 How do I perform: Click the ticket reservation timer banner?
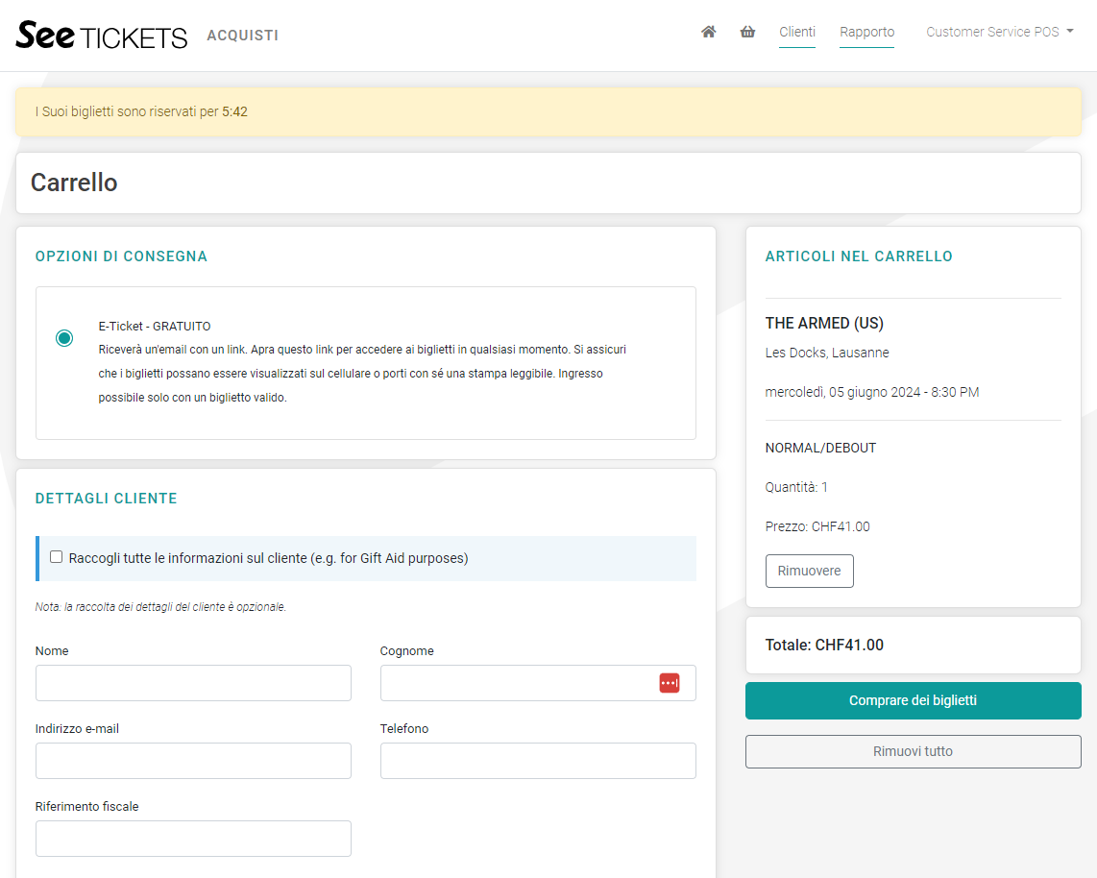pyautogui.click(x=548, y=111)
